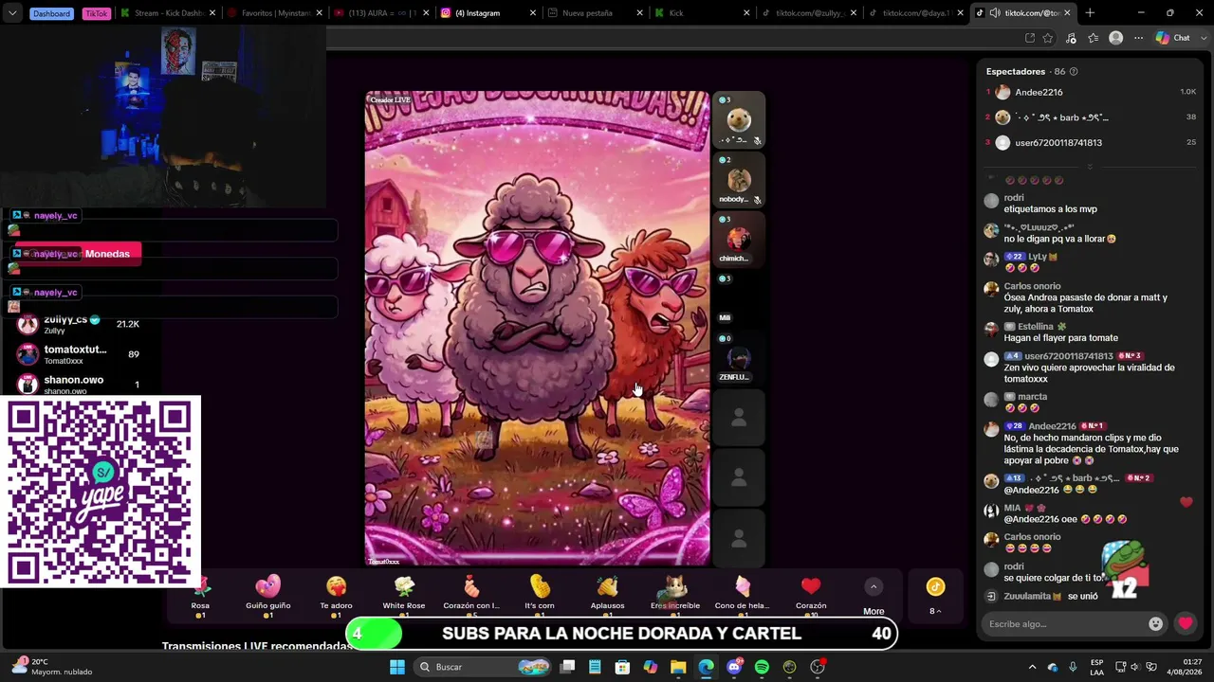Open the emoji picker in chat

(1155, 623)
